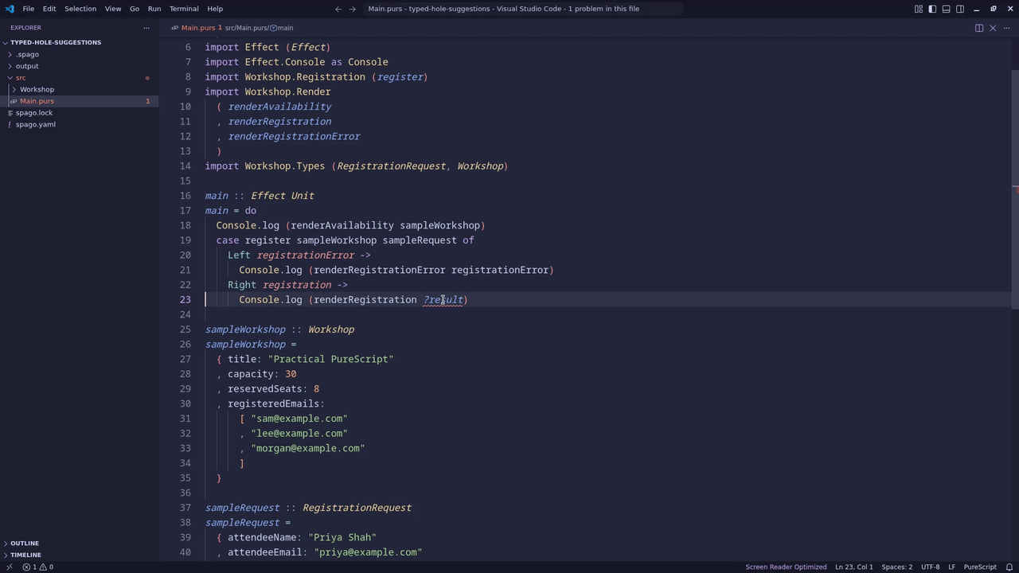Click the problem count badge beside Main.purs
Screen dimensions: 1019x573
[x=147, y=101]
